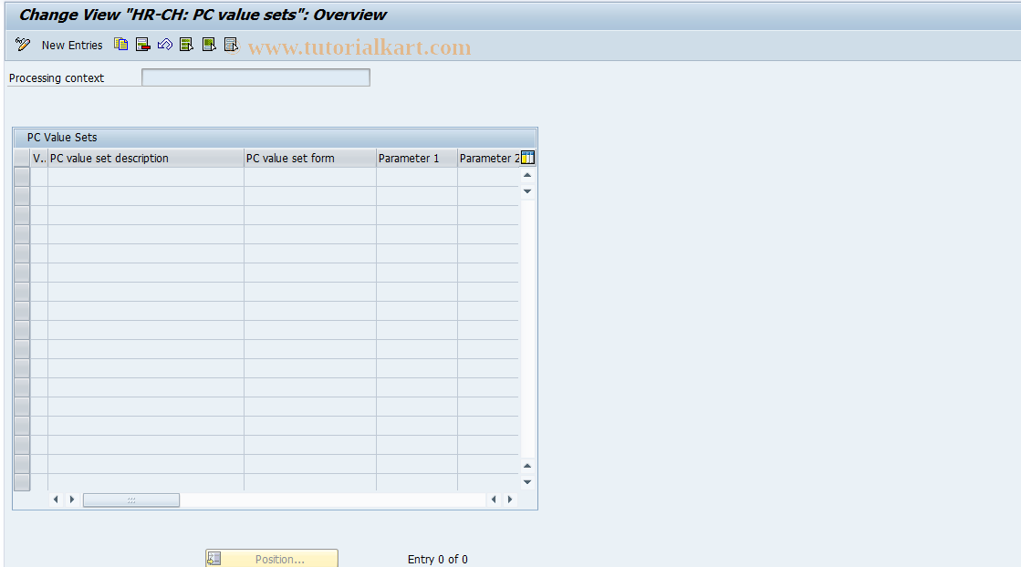The height and width of the screenshot is (567, 1021).
Task: Click the Deselect All icon
Action: (x=231, y=45)
